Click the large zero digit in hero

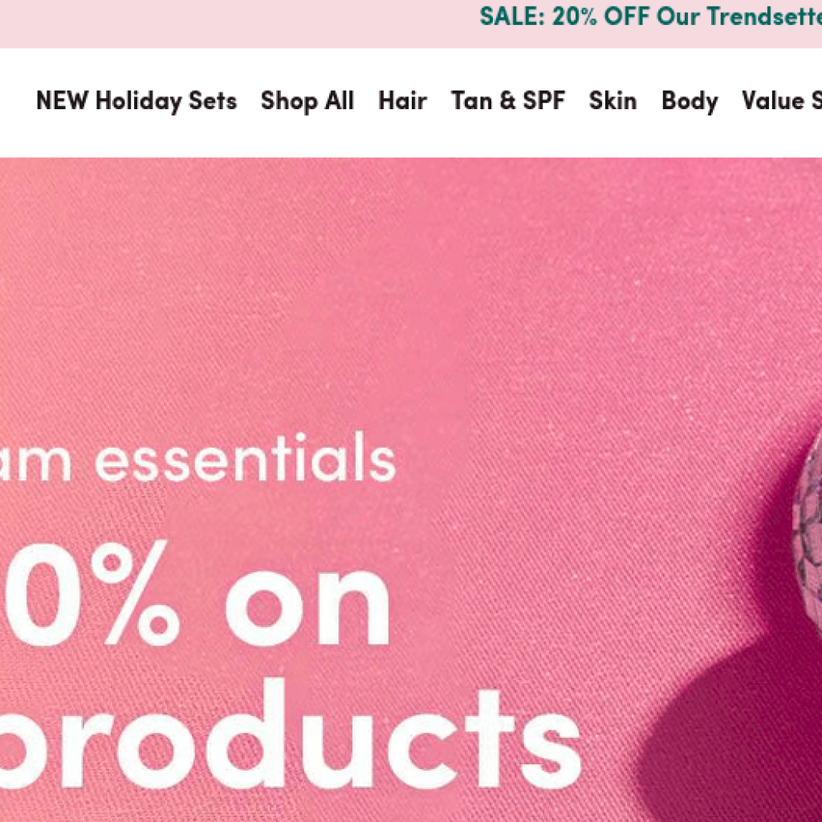click(x=43, y=595)
